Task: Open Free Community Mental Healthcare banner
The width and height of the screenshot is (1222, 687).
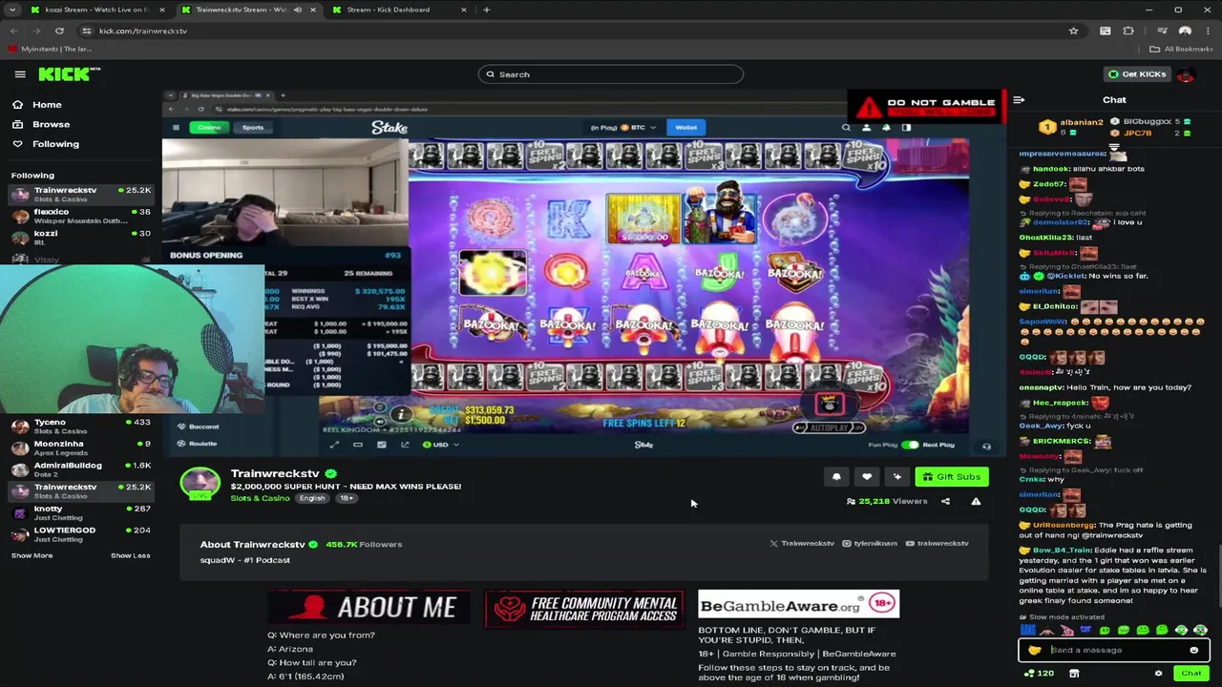Action: click(x=584, y=609)
